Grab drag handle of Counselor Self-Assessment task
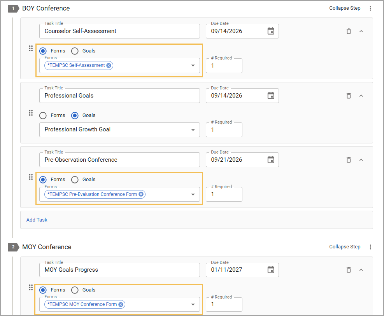 tap(31, 49)
